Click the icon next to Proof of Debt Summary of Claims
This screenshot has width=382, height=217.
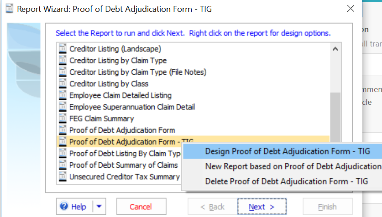coord(63,165)
